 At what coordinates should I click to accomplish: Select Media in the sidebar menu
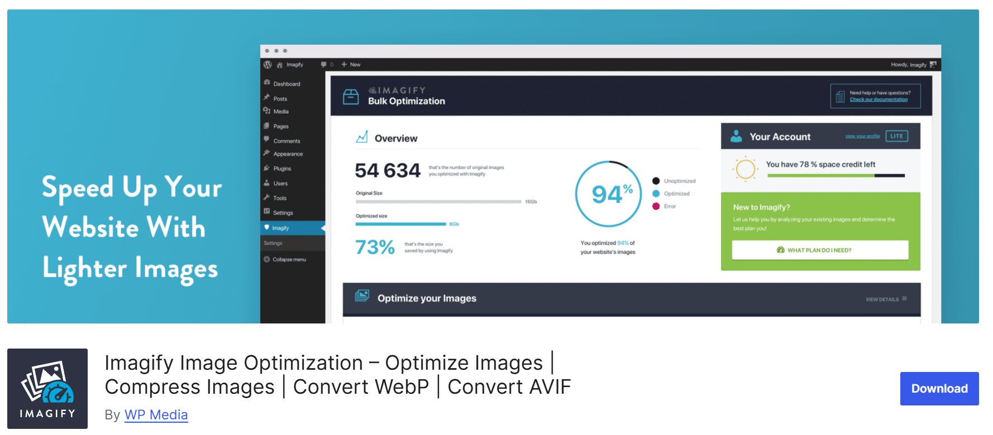pyautogui.click(x=281, y=112)
